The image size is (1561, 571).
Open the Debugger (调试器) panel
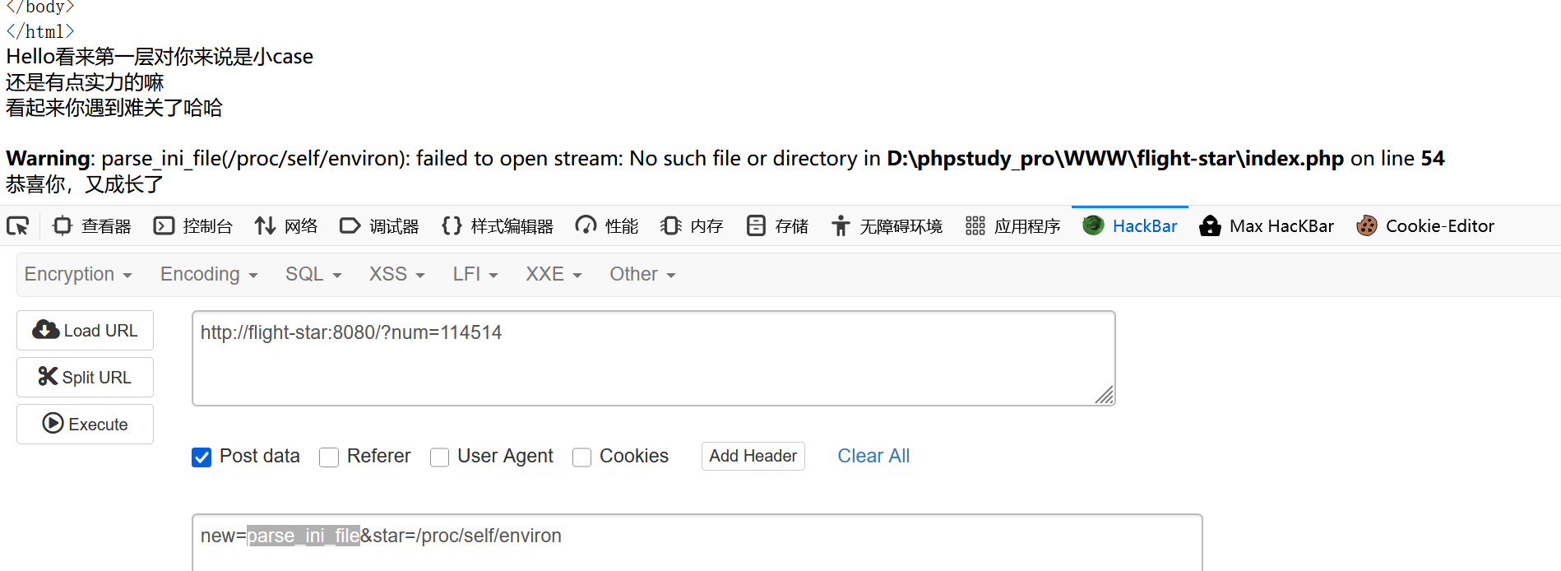point(379,226)
